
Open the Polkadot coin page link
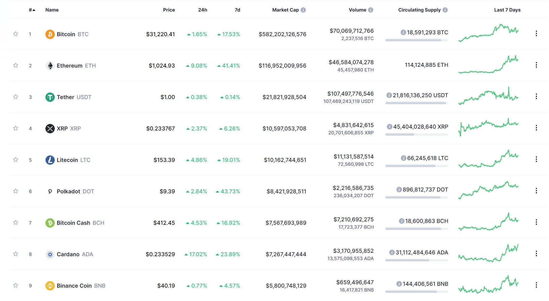pyautogui.click(x=75, y=191)
